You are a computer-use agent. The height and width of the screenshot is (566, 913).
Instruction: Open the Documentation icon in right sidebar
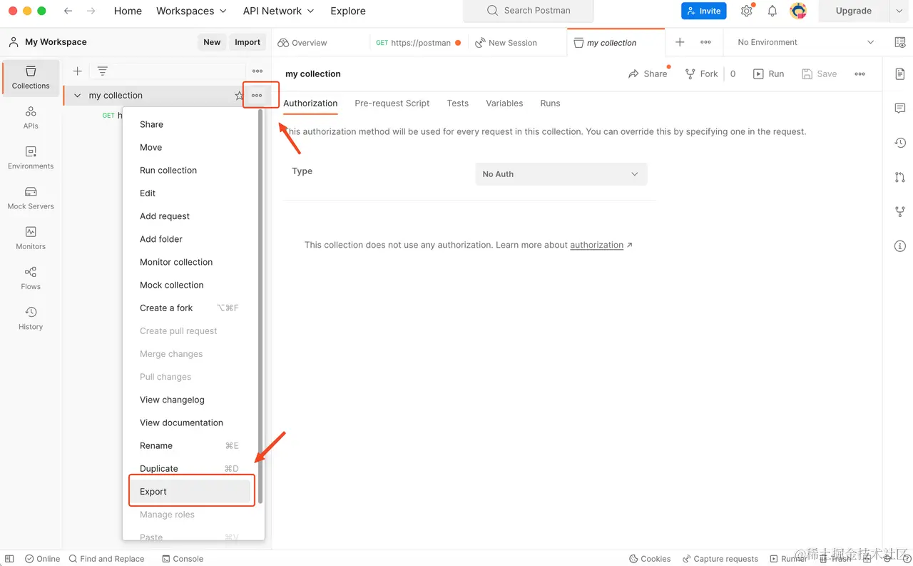tap(900, 74)
